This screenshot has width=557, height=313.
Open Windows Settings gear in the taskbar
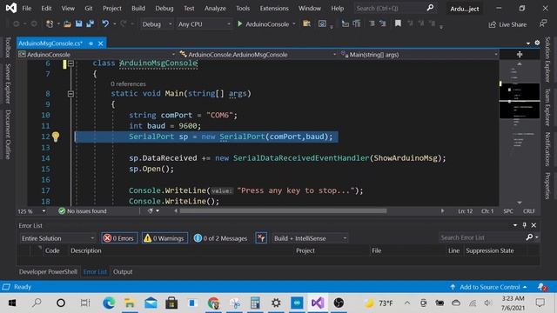[x=276, y=303]
